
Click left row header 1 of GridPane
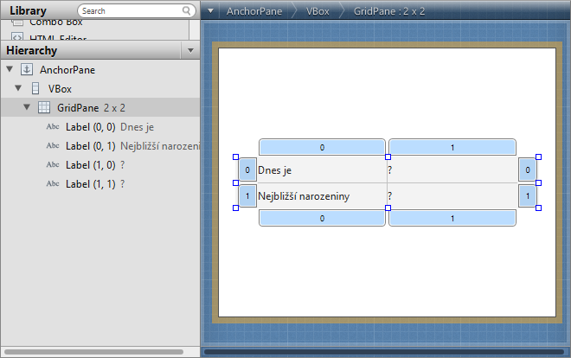tap(247, 196)
